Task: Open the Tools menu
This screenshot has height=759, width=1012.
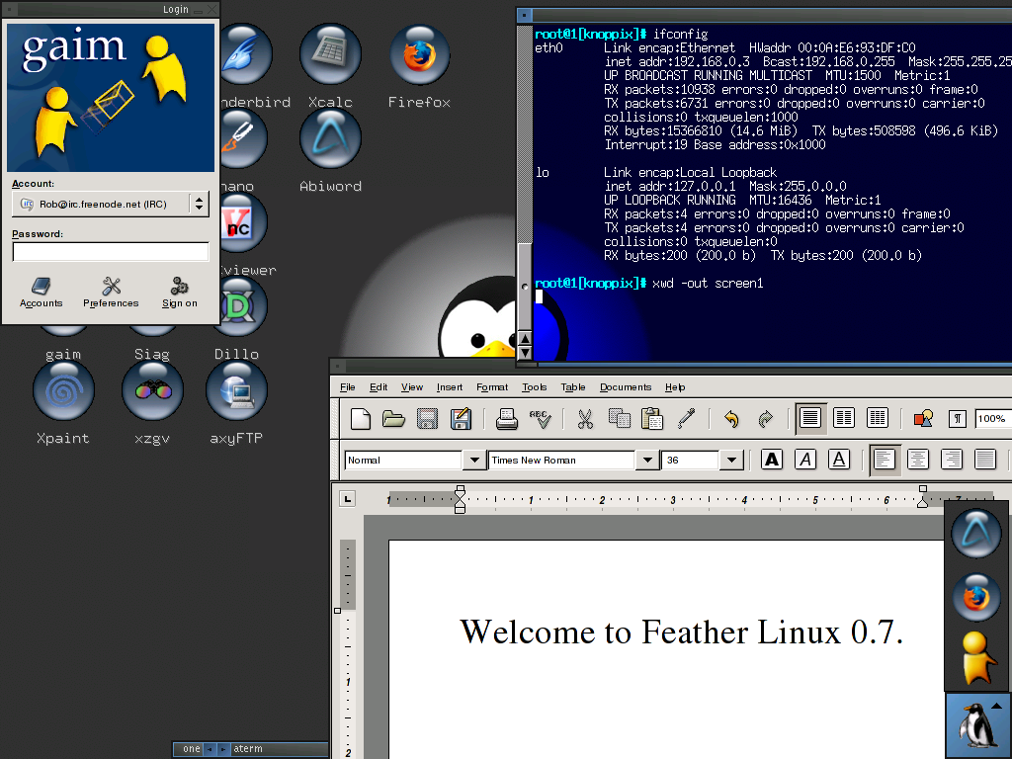Action: pyautogui.click(x=534, y=387)
